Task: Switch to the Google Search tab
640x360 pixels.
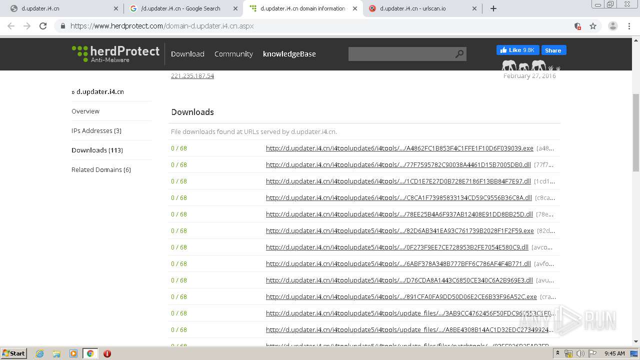Action: tap(181, 8)
